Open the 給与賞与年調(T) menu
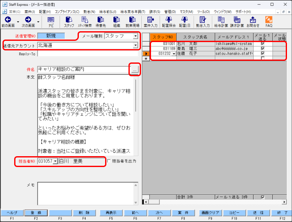This screenshot has width=292, height=222. coord(133,12)
